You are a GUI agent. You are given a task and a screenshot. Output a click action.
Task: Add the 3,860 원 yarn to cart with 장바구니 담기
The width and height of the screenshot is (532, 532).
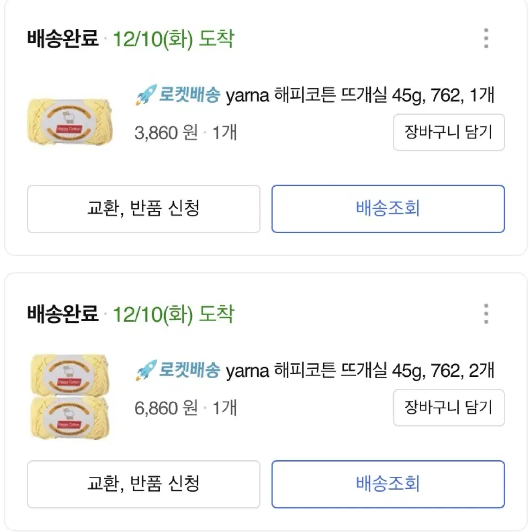449,132
